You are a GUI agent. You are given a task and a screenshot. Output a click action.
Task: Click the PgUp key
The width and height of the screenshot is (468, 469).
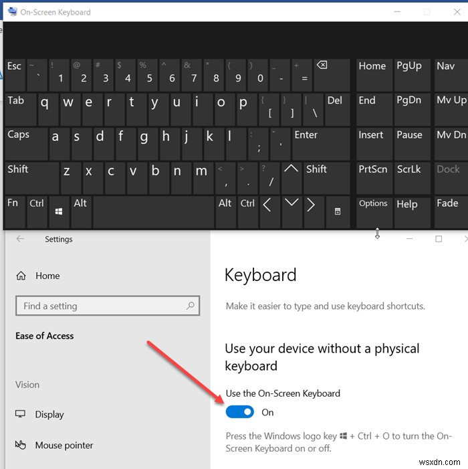coord(412,75)
